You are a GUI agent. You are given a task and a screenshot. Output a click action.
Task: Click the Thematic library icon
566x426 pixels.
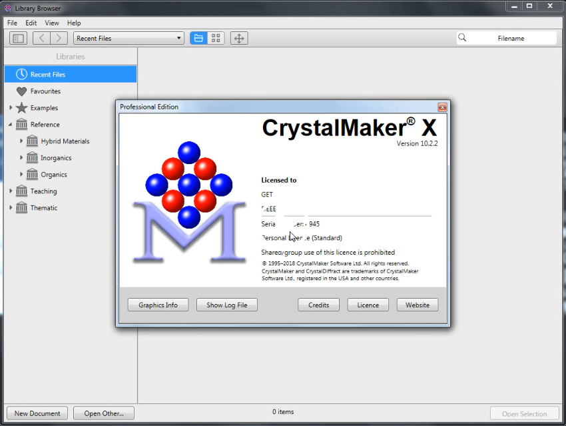click(22, 207)
